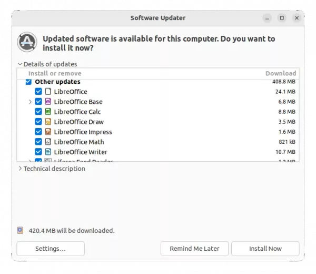Open the Settings… dialog
Screen dimensions: 316x274
point(51,248)
